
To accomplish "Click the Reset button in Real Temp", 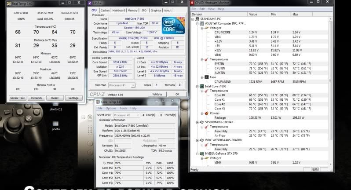I will [55, 98].
